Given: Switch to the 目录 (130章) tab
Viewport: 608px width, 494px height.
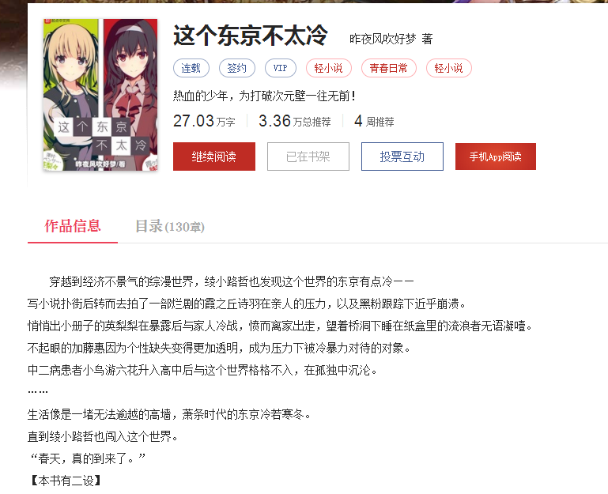Looking at the screenshot, I should pyautogui.click(x=170, y=226).
